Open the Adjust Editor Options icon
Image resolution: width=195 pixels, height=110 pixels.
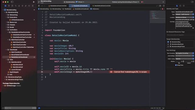coord(160,6)
